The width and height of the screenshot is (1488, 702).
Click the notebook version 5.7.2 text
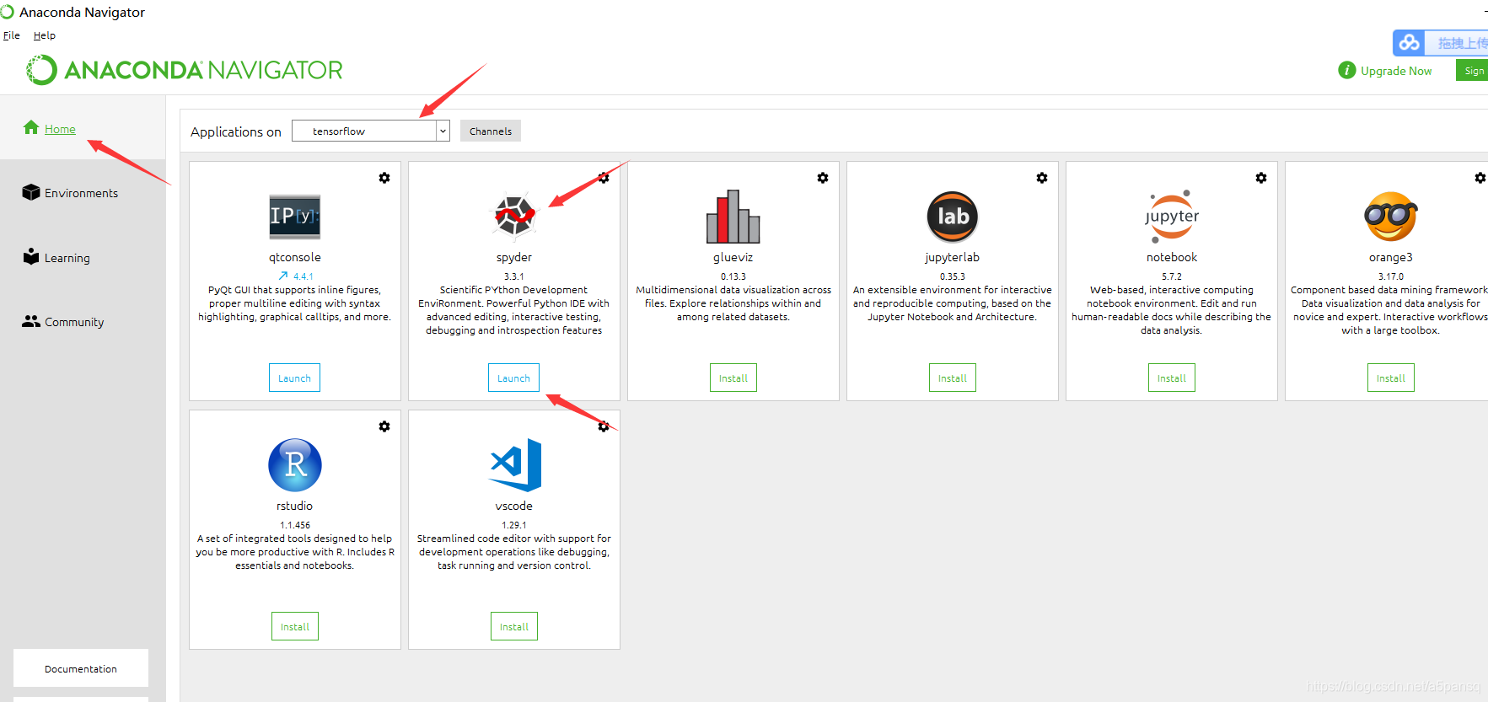[x=1172, y=276]
